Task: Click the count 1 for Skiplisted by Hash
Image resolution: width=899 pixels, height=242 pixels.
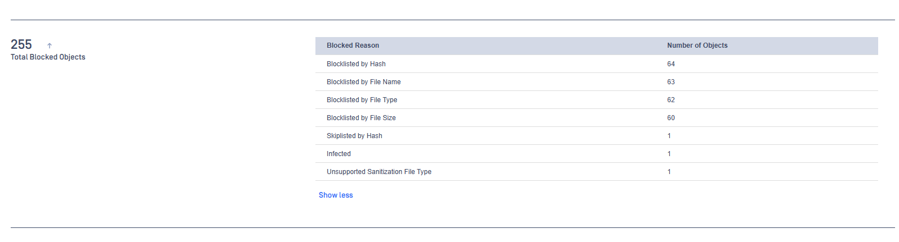Action: [669, 136]
